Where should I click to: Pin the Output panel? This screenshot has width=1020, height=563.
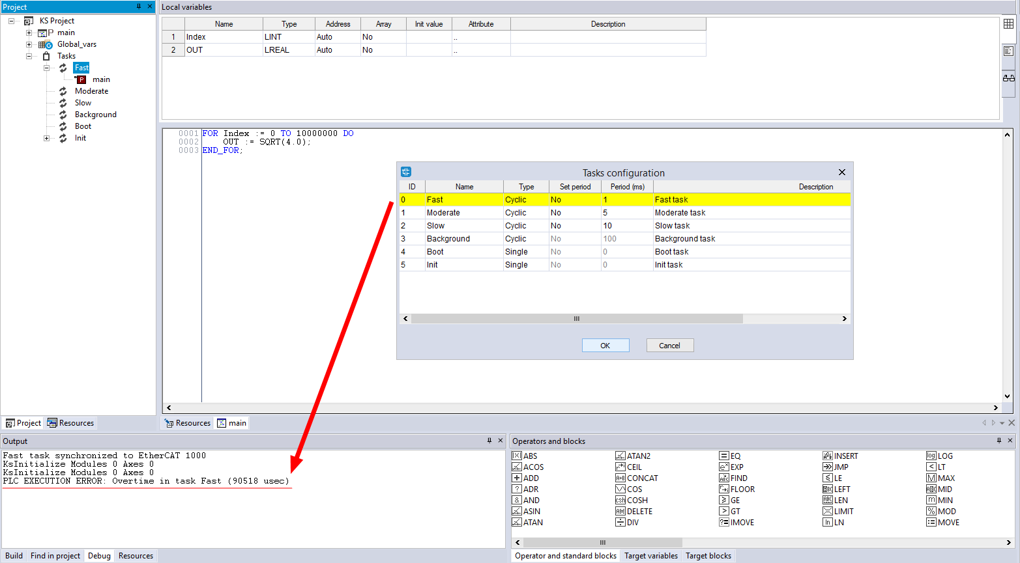[489, 441]
